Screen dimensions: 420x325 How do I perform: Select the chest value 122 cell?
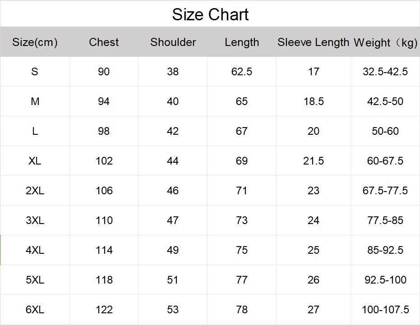click(104, 310)
